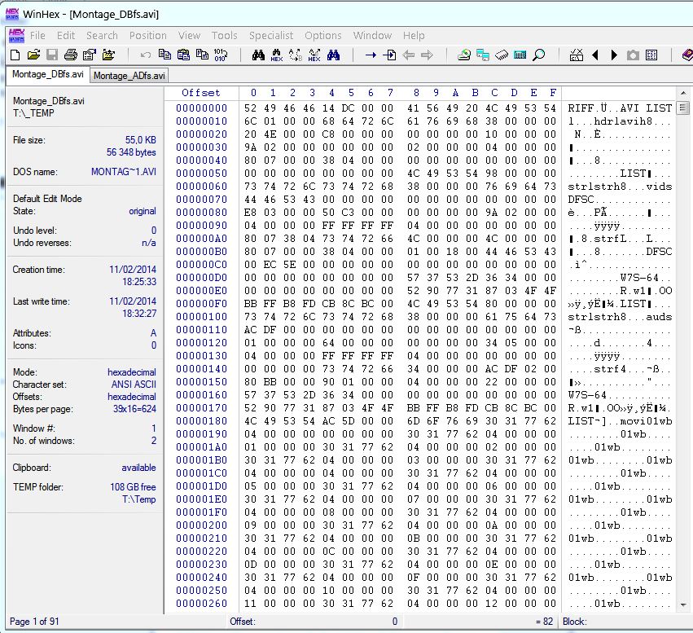693x633 pixels.
Task: Click the Find Text binoculars icon
Action: [258, 55]
